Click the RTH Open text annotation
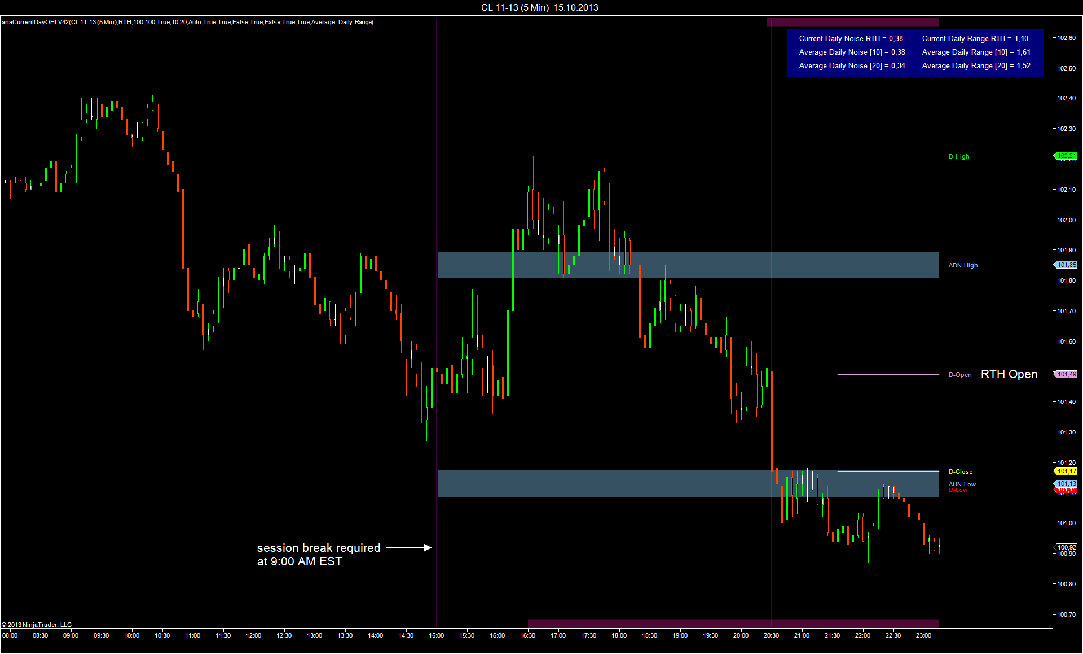Screen dimensions: 1083x654 [1009, 374]
